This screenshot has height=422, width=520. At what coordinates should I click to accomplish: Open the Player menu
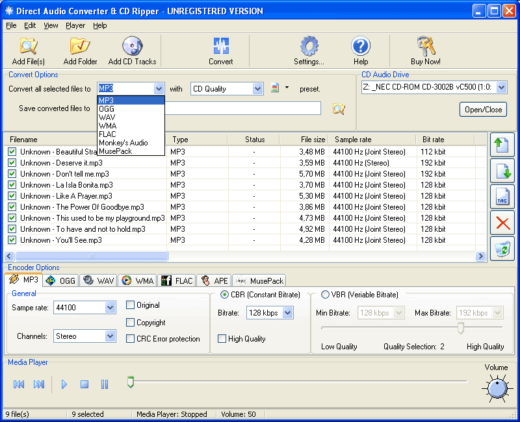click(75, 25)
